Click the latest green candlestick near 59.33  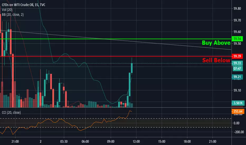[x=132, y=68]
